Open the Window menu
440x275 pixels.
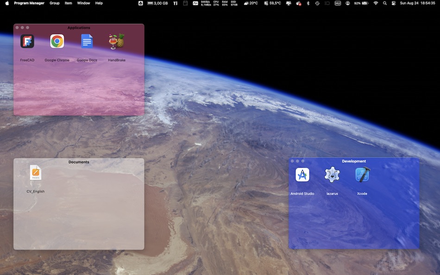tap(84, 3)
